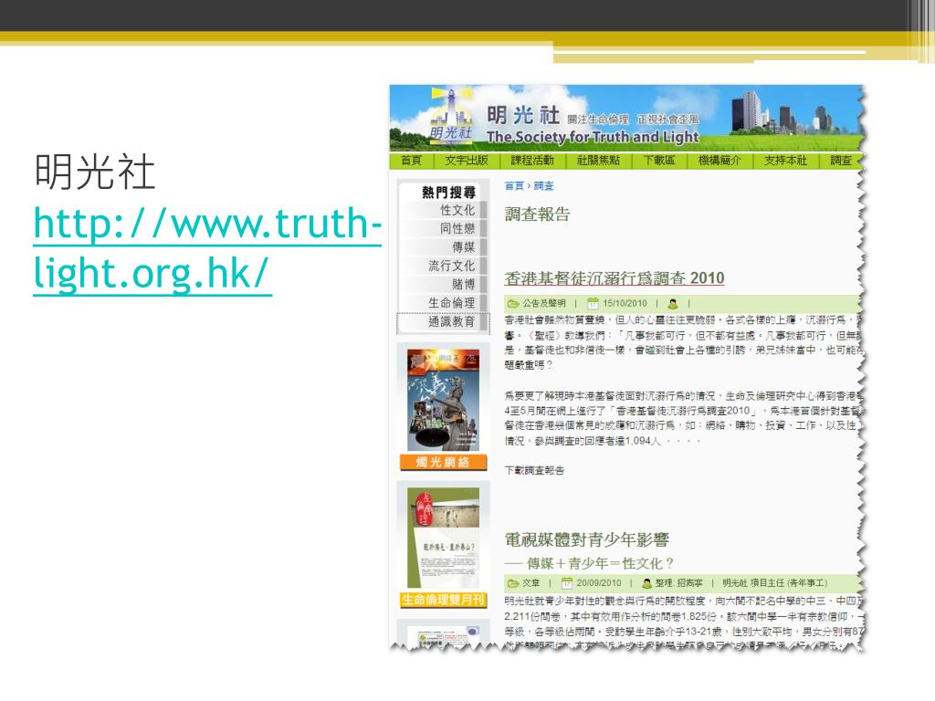
Task: Open the 燭光網絡 magazine cover thumbnail
Action: click(x=443, y=400)
